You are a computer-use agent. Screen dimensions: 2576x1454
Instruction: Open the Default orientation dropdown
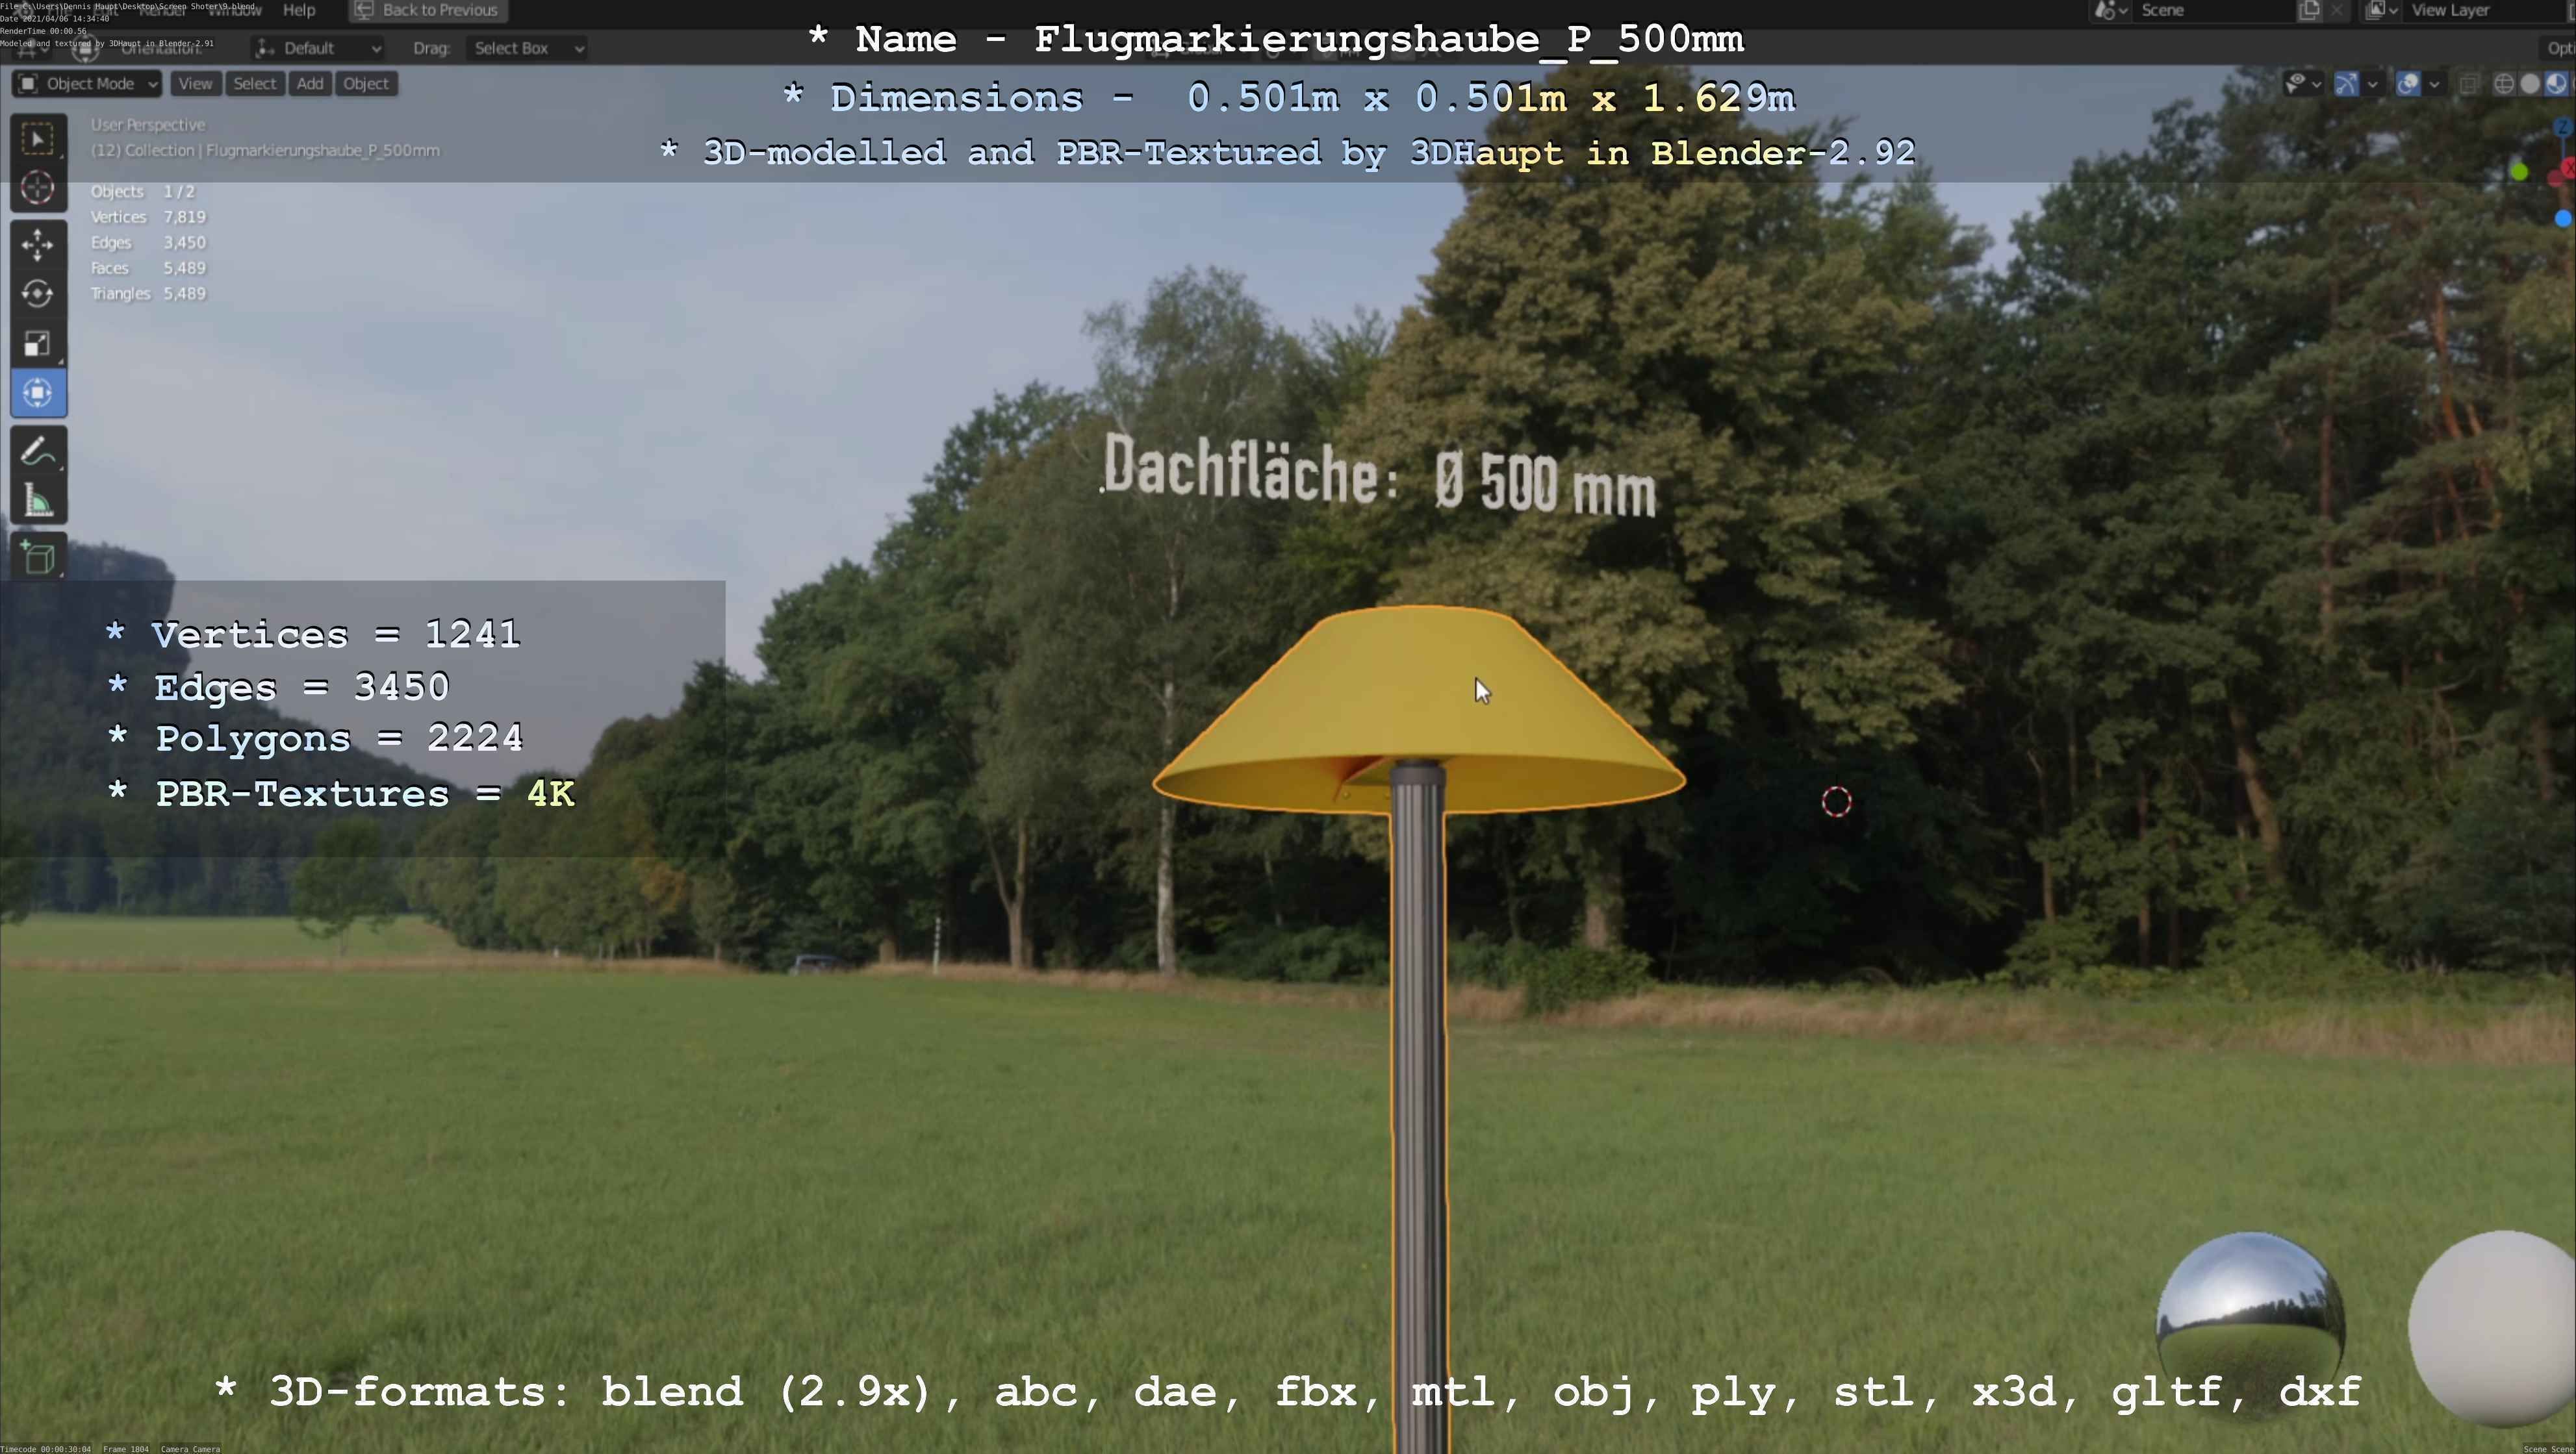tap(317, 48)
